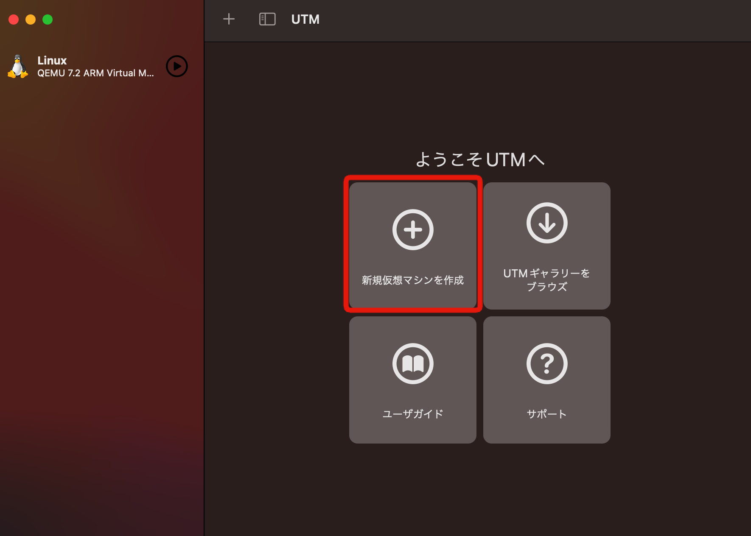Start the Linux virtual machine
Viewport: 751px width, 536px height.
[177, 66]
